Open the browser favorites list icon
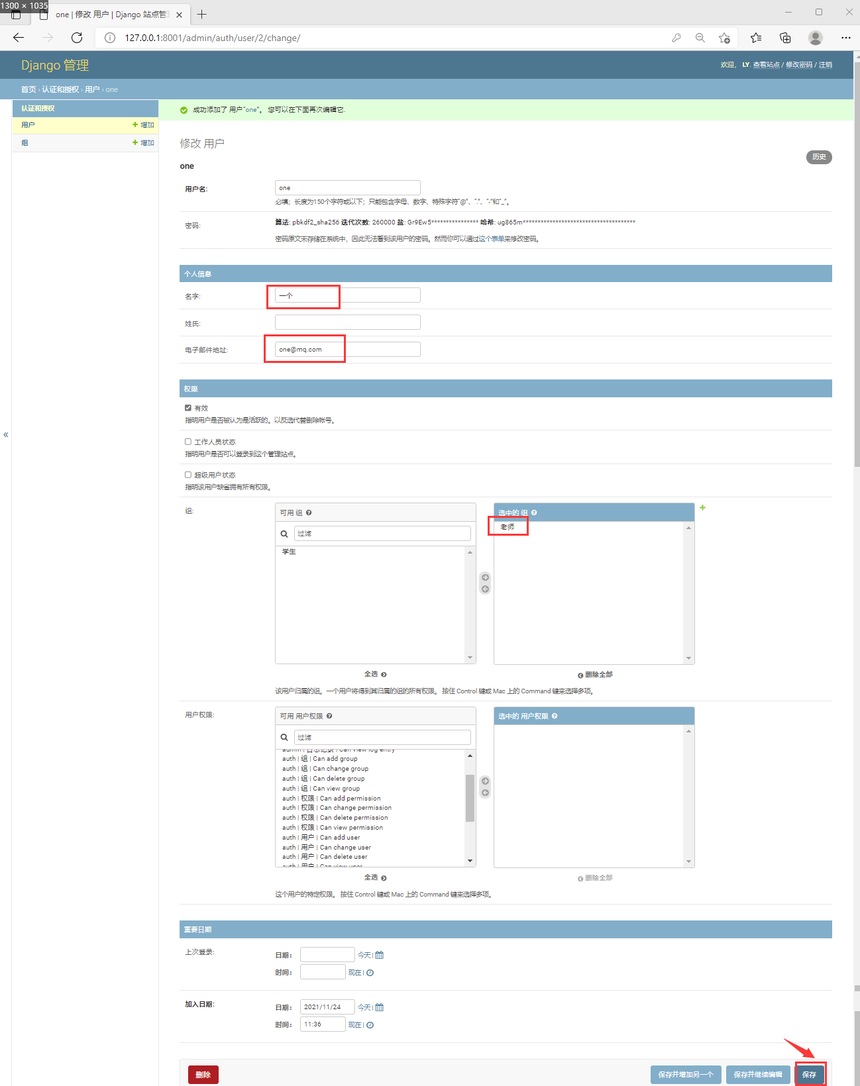This screenshot has width=860, height=1086. (756, 38)
